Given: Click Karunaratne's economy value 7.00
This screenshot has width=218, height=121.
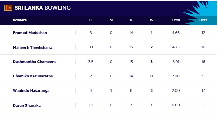Looking at the screenshot, I should click(x=176, y=76).
